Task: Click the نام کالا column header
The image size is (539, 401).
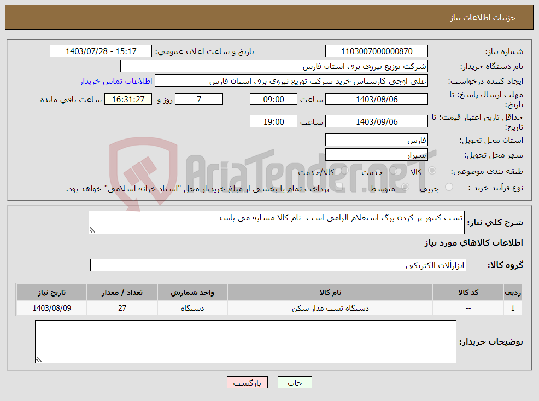Action: [x=330, y=292]
